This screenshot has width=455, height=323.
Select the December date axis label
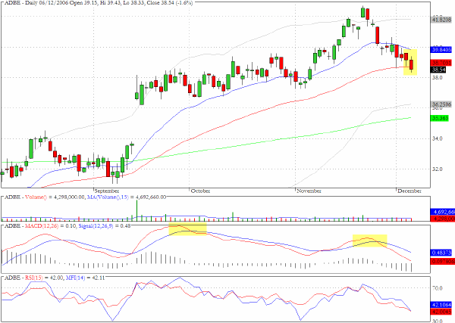(409, 191)
